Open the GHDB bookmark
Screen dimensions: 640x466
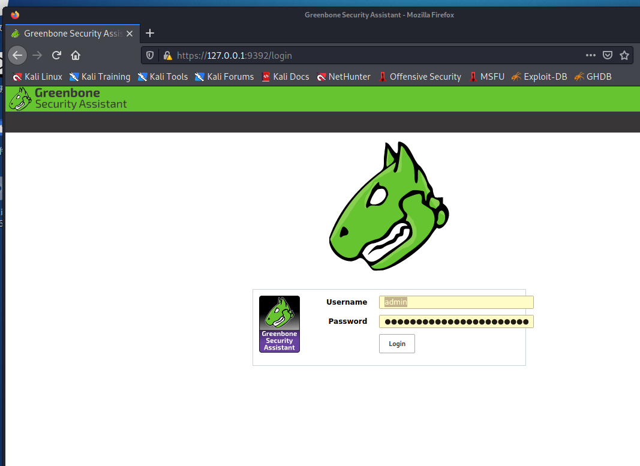pyautogui.click(x=593, y=77)
